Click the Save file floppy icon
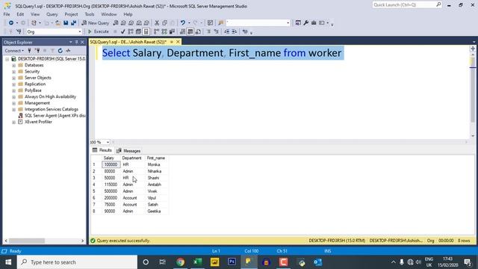Viewport: 478px width, 269px height. 66,23
